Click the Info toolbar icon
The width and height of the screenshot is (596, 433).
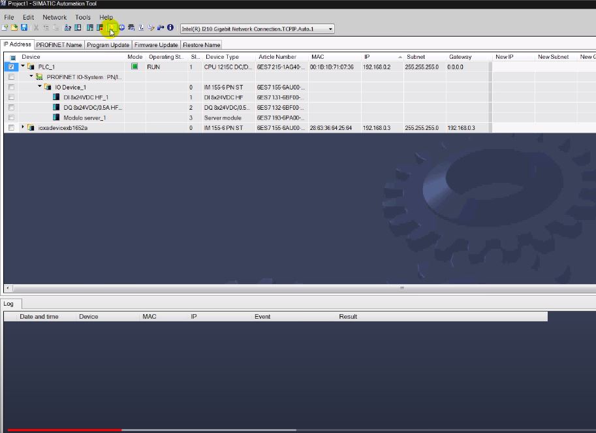coord(171,28)
